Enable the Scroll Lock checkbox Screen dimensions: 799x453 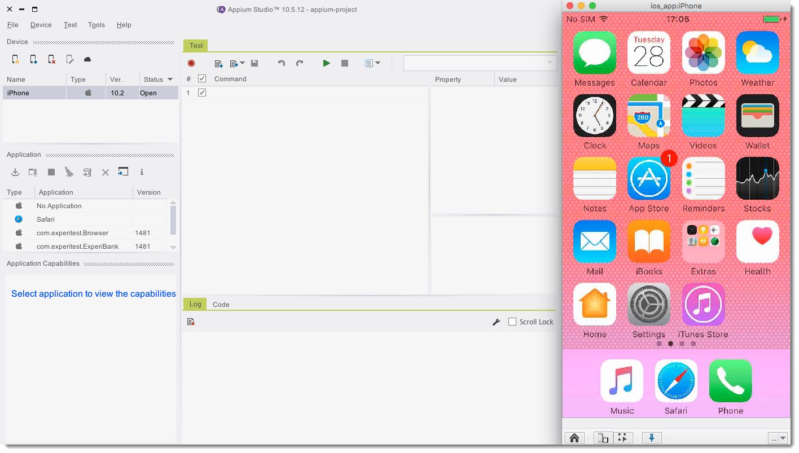[x=512, y=322]
